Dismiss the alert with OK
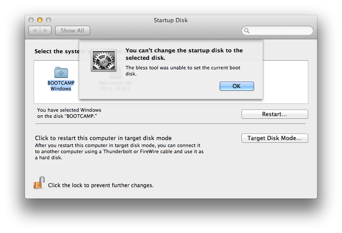 click(237, 86)
